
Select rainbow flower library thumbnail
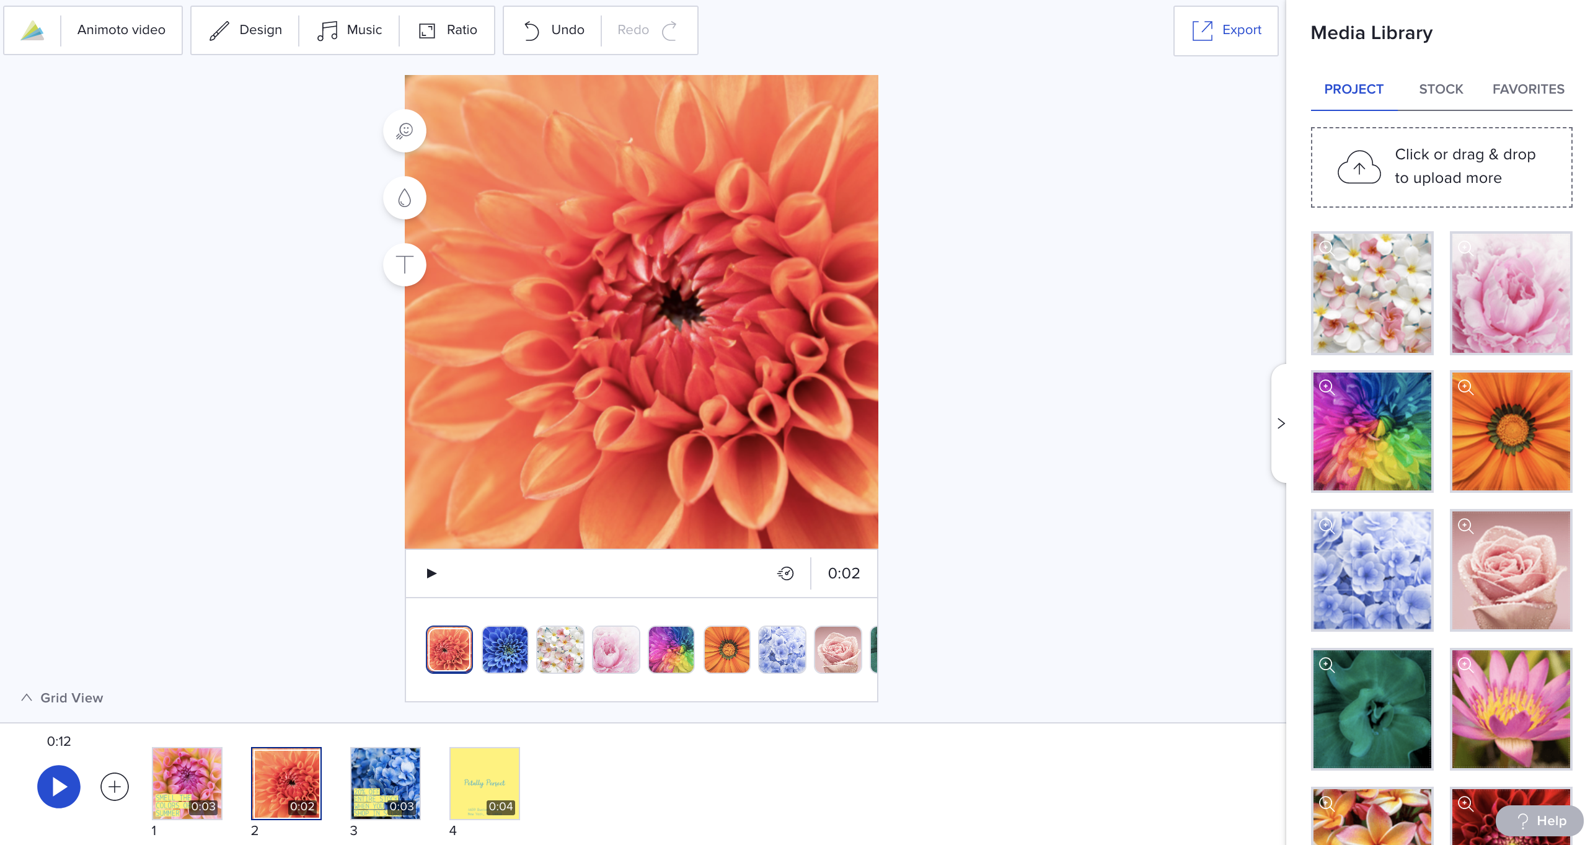(x=1372, y=432)
